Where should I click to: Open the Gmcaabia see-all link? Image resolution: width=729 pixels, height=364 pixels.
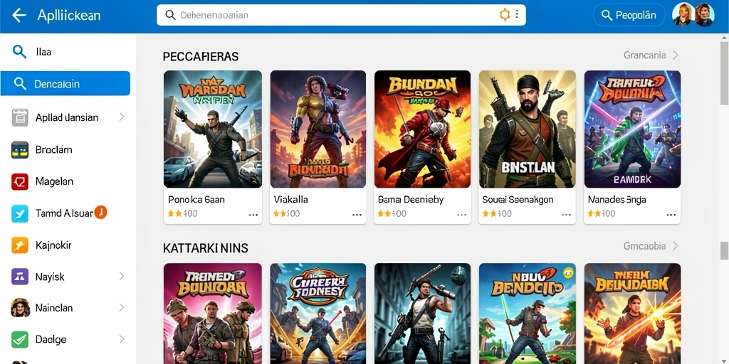[644, 246]
